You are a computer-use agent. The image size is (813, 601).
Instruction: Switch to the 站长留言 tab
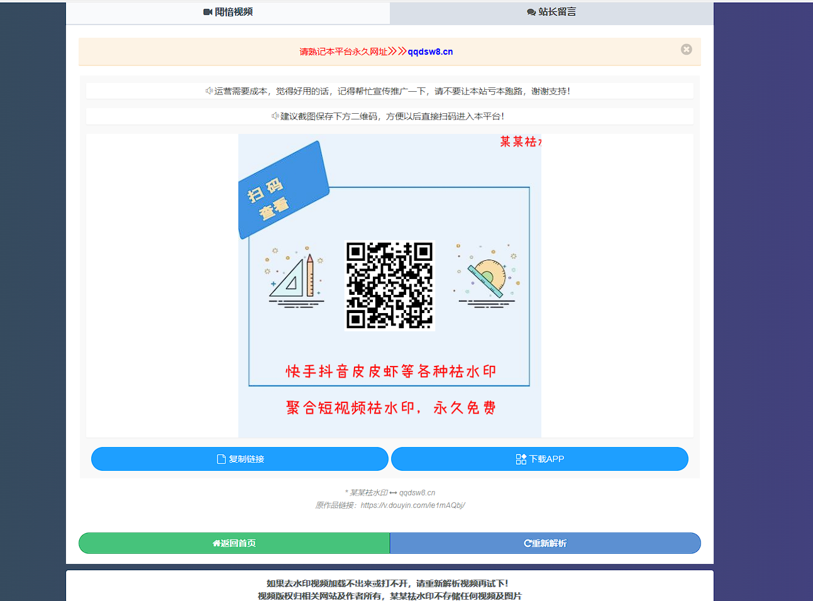[551, 11]
